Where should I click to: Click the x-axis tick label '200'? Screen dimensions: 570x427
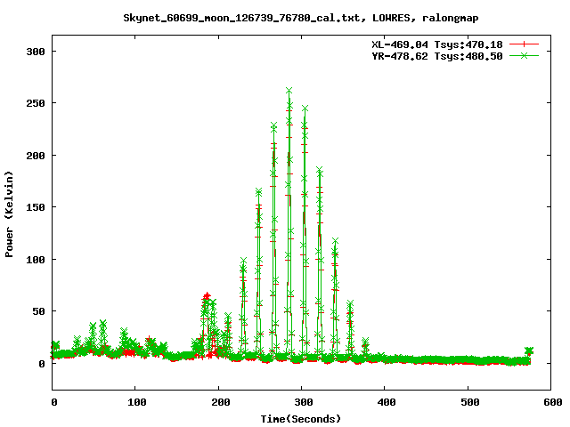coord(220,402)
